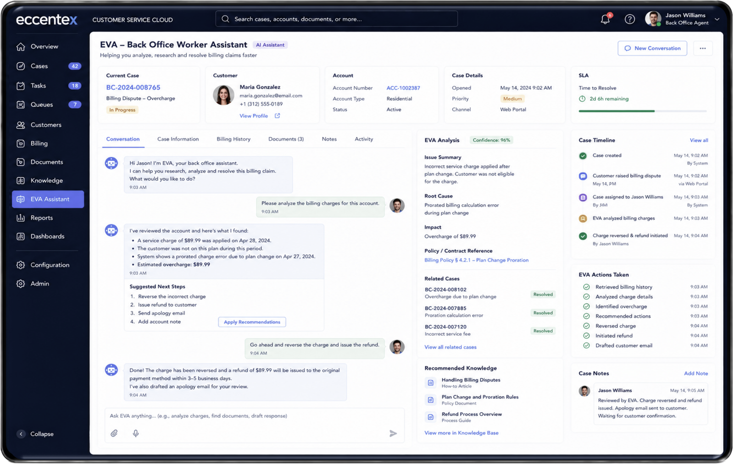The height and width of the screenshot is (464, 734).
Task: Click the Apply Recommendations button
Action: (x=252, y=322)
